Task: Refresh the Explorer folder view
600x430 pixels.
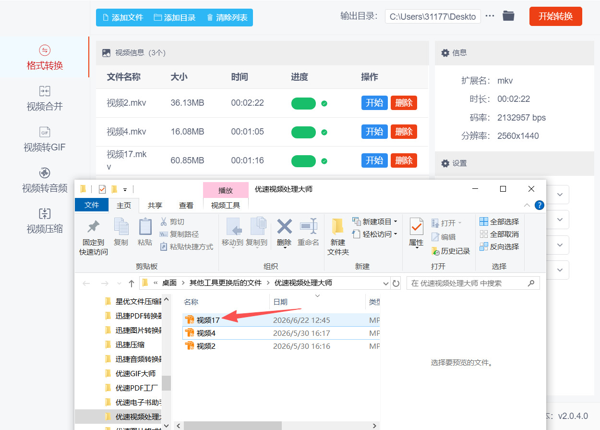Action: coord(396,283)
